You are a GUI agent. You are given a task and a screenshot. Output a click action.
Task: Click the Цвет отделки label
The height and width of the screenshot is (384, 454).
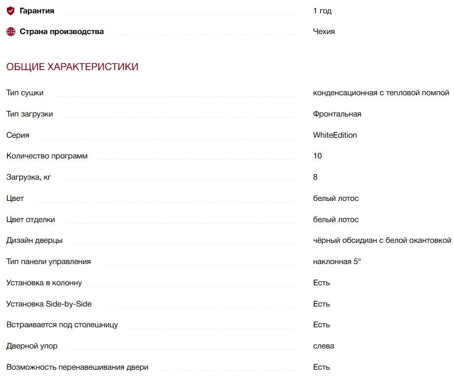coord(31,220)
